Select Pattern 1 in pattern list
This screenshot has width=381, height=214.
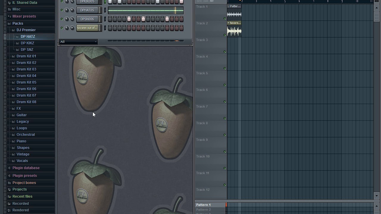[210, 205]
